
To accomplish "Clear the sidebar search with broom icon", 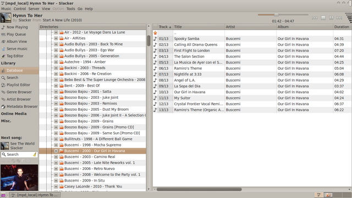I will point(35,154).
